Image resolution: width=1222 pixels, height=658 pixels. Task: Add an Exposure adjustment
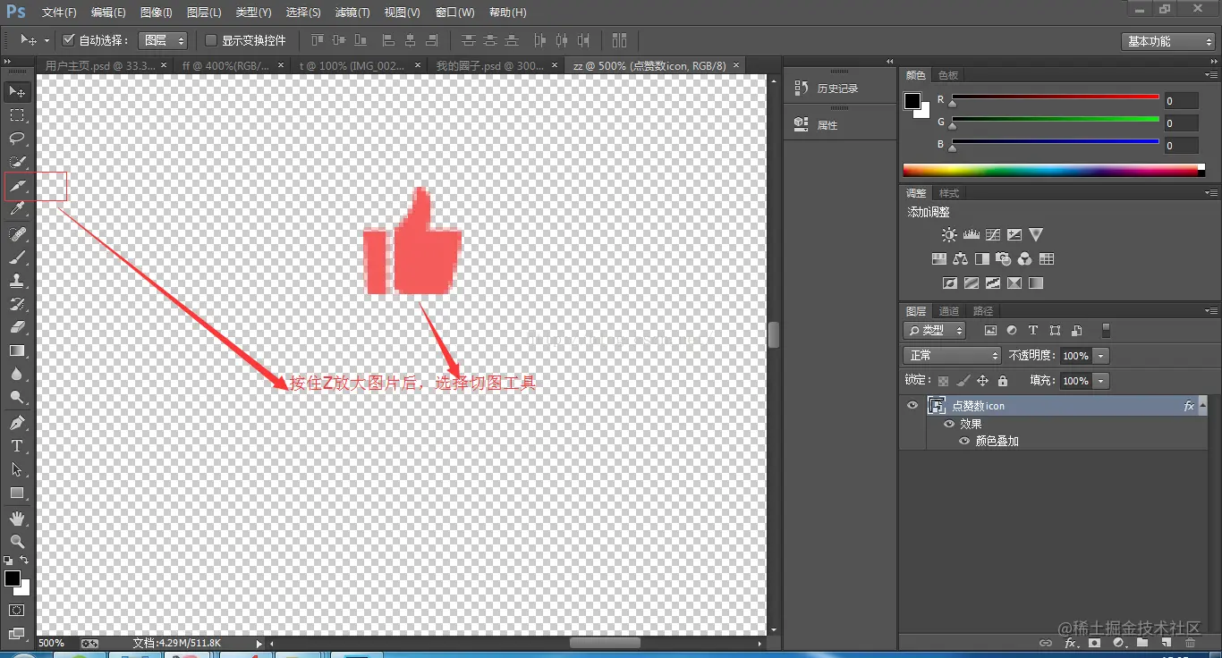coord(1014,235)
